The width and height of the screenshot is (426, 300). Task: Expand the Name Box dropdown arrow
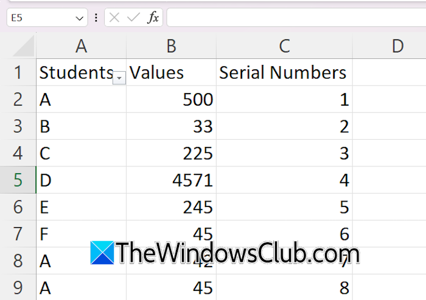click(79, 18)
